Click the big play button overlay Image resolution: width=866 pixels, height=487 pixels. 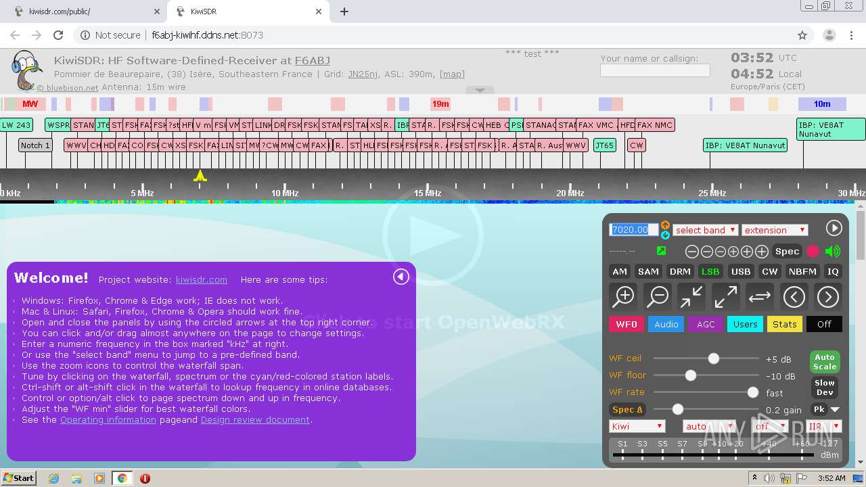pos(433,235)
